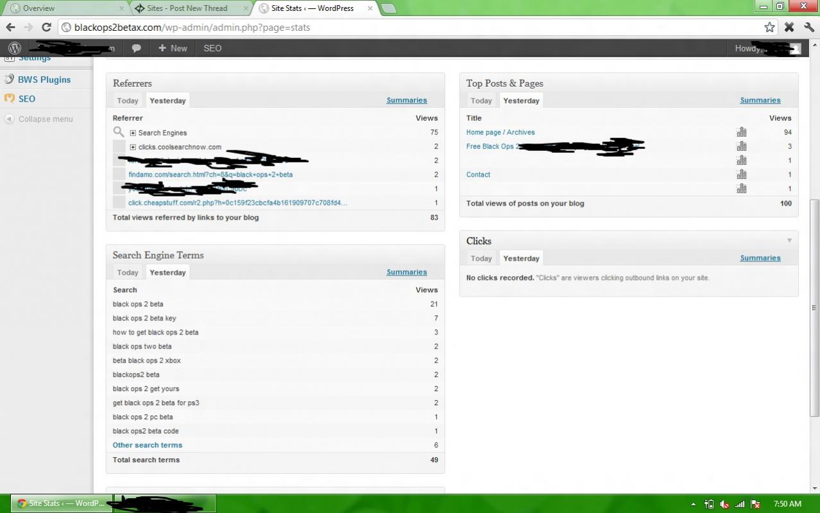Open a new browser tab
Screen dimensions: 820x513
pyautogui.click(x=389, y=8)
